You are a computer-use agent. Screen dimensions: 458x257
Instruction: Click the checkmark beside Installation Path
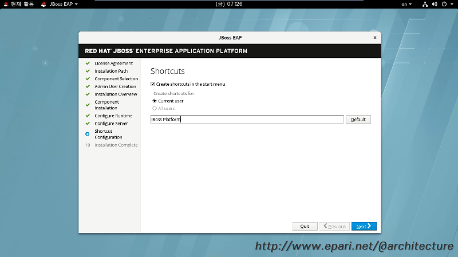click(88, 71)
